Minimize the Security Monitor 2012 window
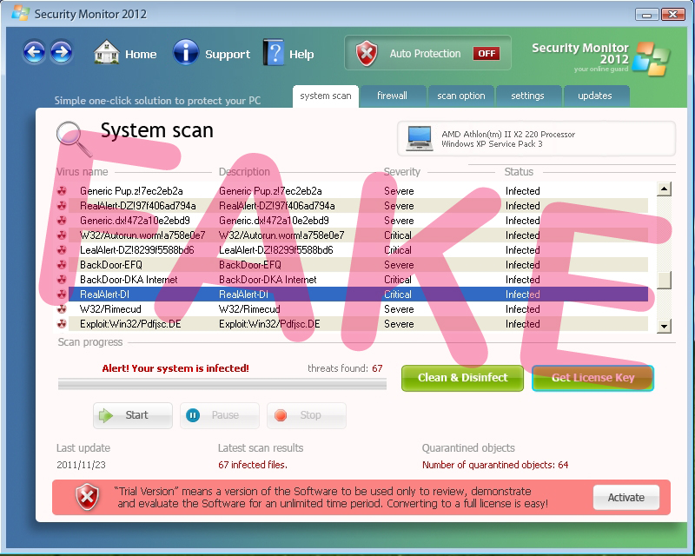Viewport: 695px width, 556px height. (x=646, y=15)
